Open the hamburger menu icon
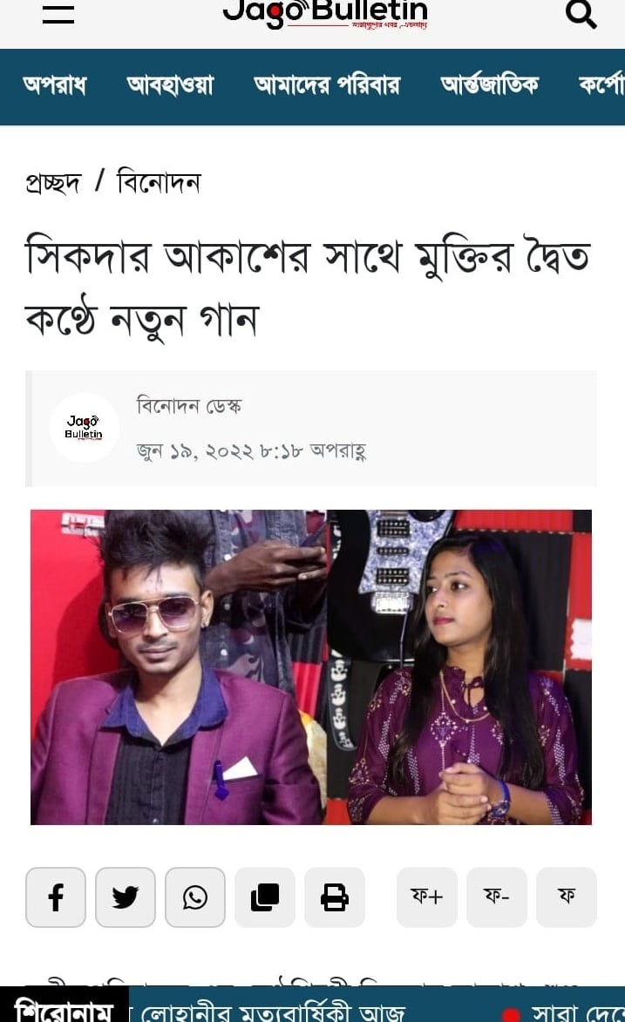Viewport: 625px width, 1022px height. 58,14
